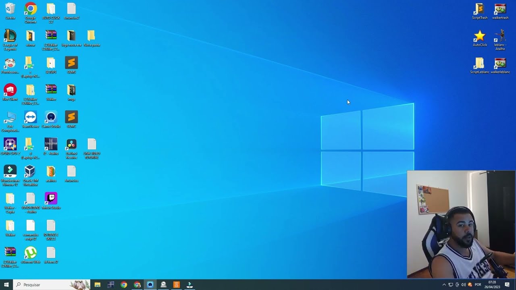Select the CPUID CPU-Z shortcut
516x290 pixels.
click(x=10, y=147)
